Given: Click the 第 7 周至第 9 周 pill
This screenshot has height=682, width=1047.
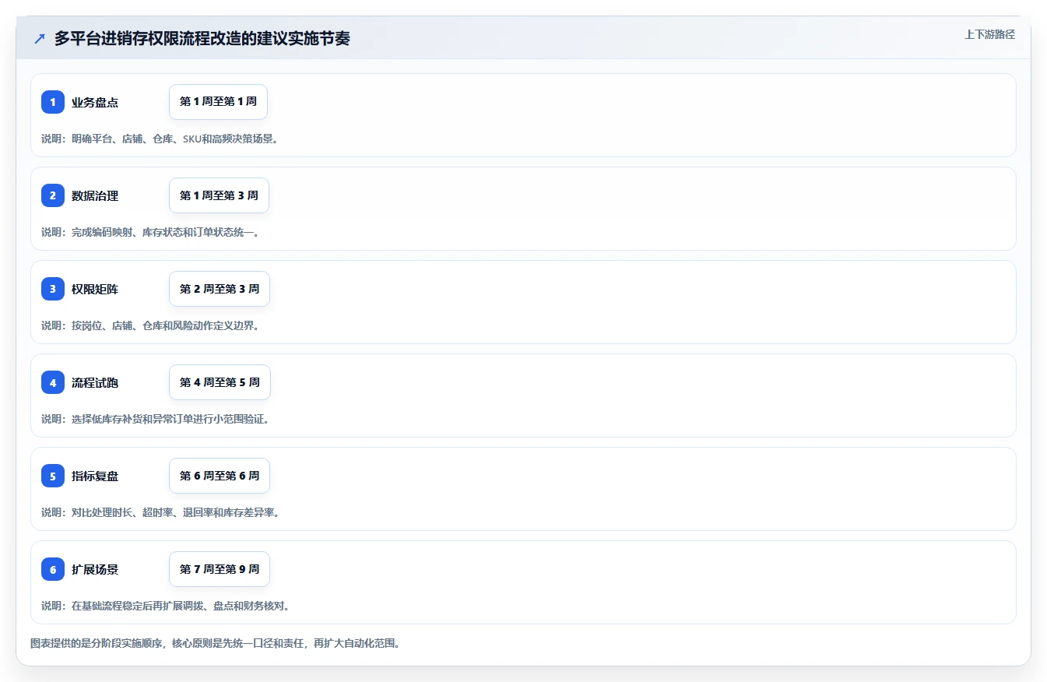Looking at the screenshot, I should tap(220, 569).
